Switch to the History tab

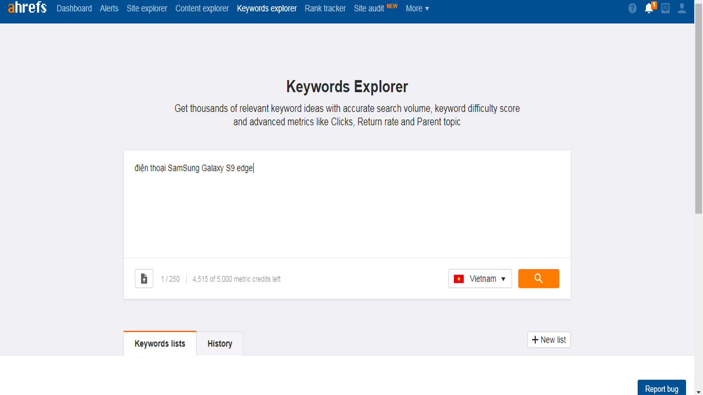click(x=220, y=344)
